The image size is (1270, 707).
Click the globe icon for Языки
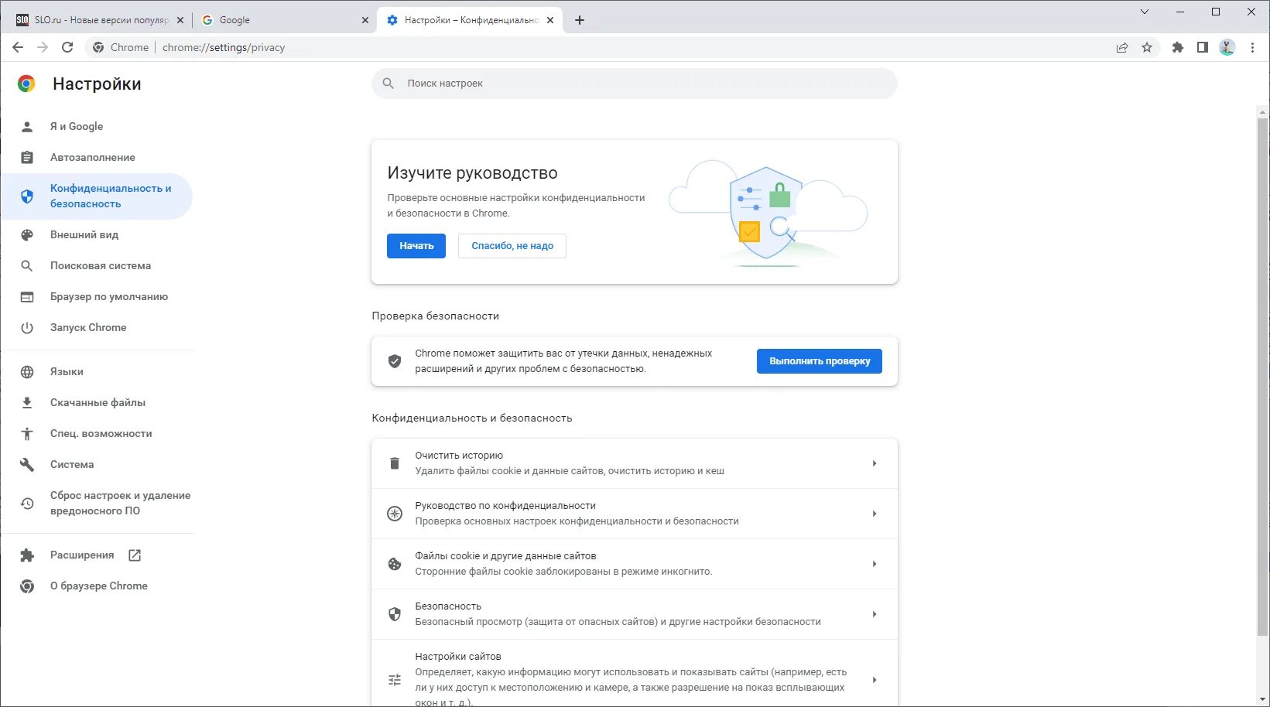pos(27,371)
